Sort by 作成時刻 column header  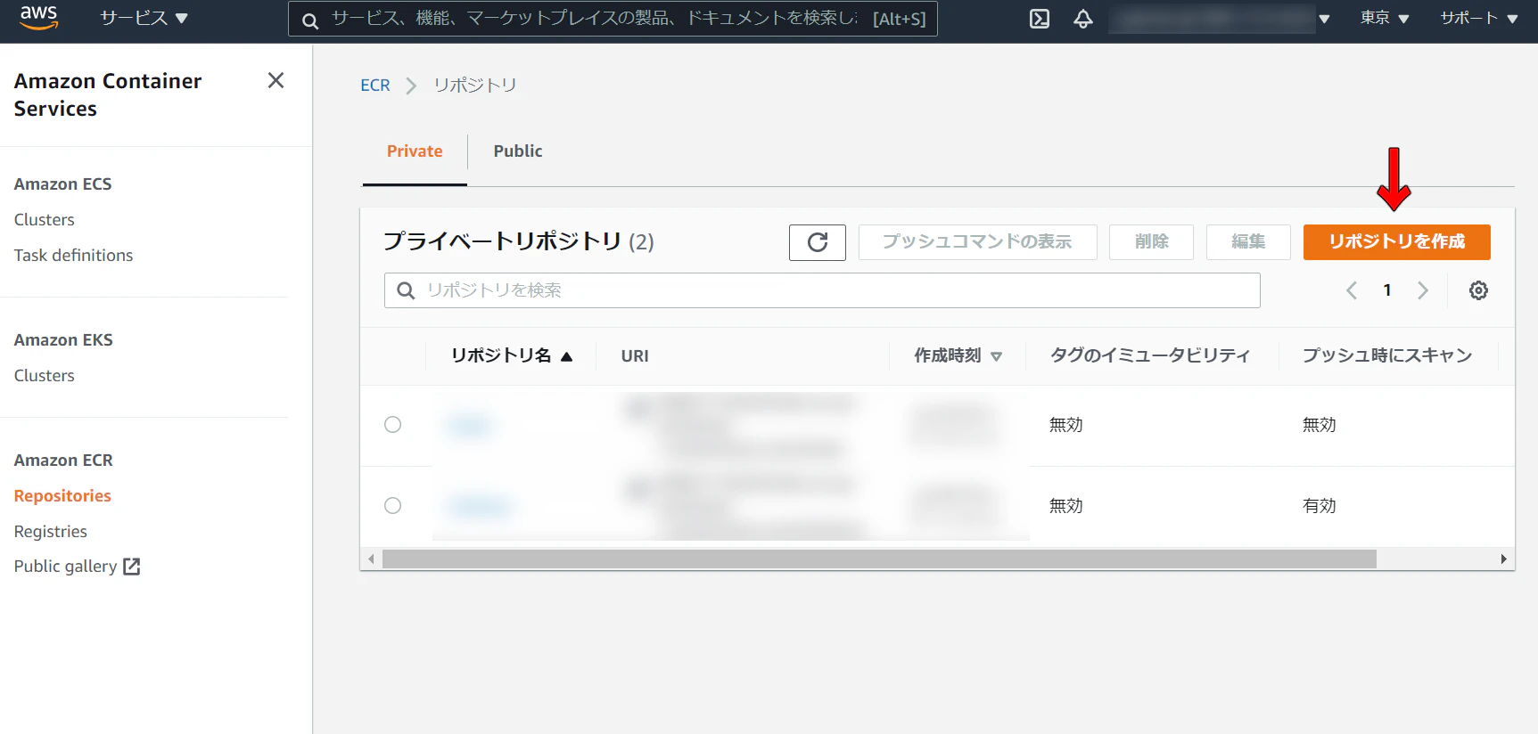(958, 355)
